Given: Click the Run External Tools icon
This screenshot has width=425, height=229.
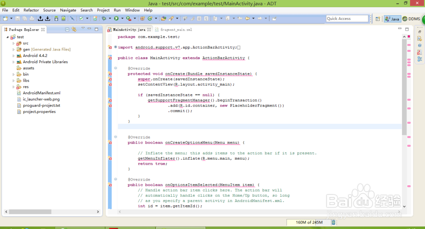Looking at the screenshot, I should pos(129,18).
